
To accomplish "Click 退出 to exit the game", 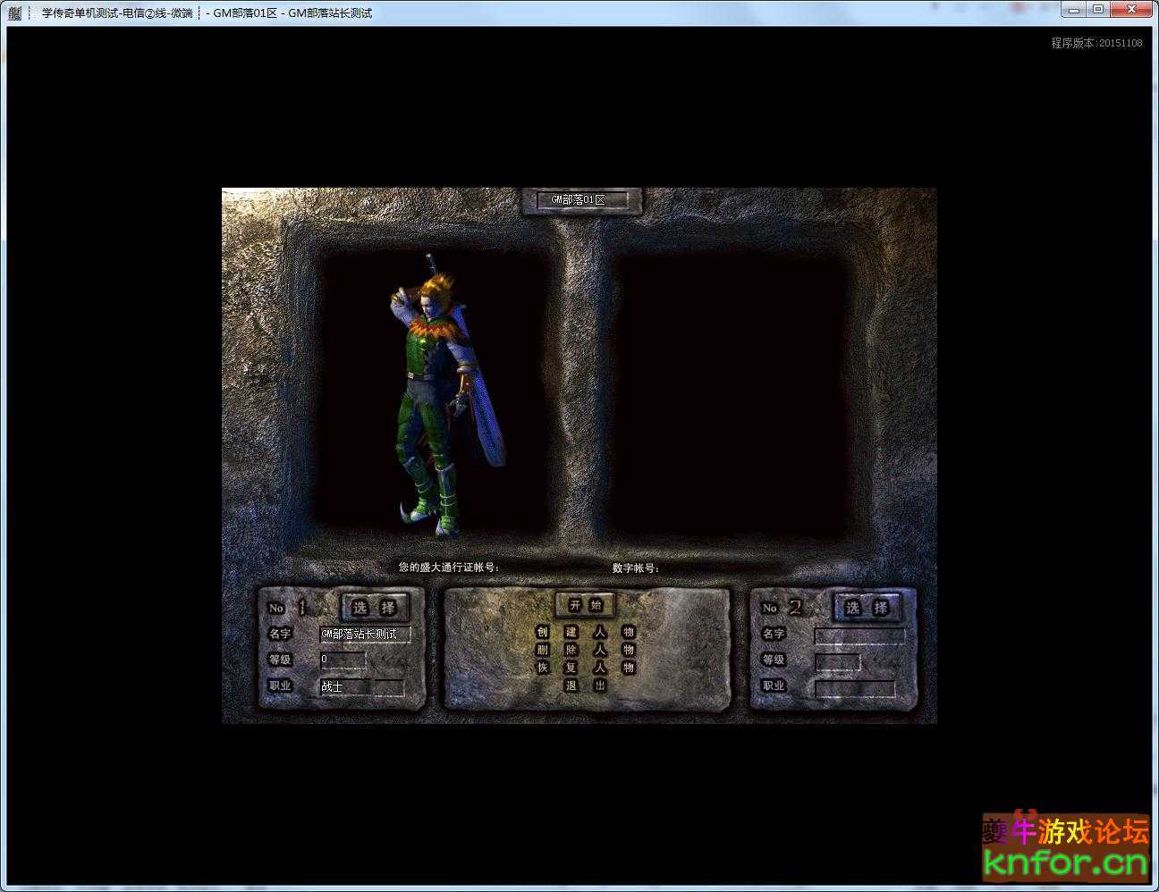I will pyautogui.click(x=586, y=686).
